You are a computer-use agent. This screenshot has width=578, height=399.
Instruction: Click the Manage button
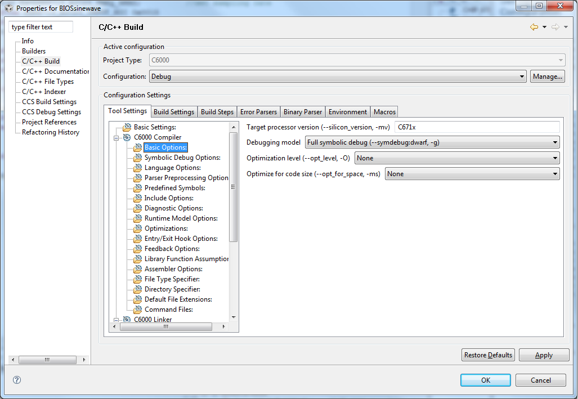547,76
